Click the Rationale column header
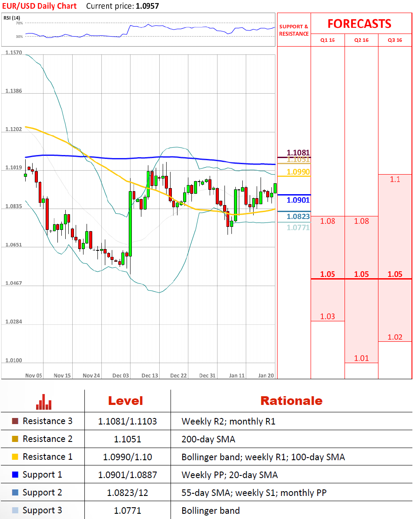Screen dimensions: 415x519 tap(291, 401)
